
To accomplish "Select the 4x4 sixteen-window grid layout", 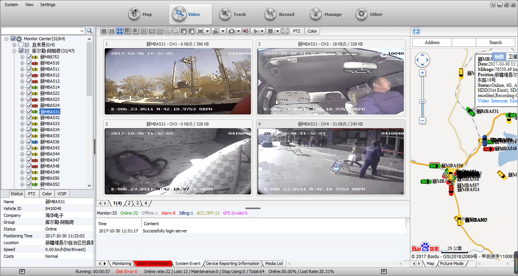I will [x=159, y=31].
